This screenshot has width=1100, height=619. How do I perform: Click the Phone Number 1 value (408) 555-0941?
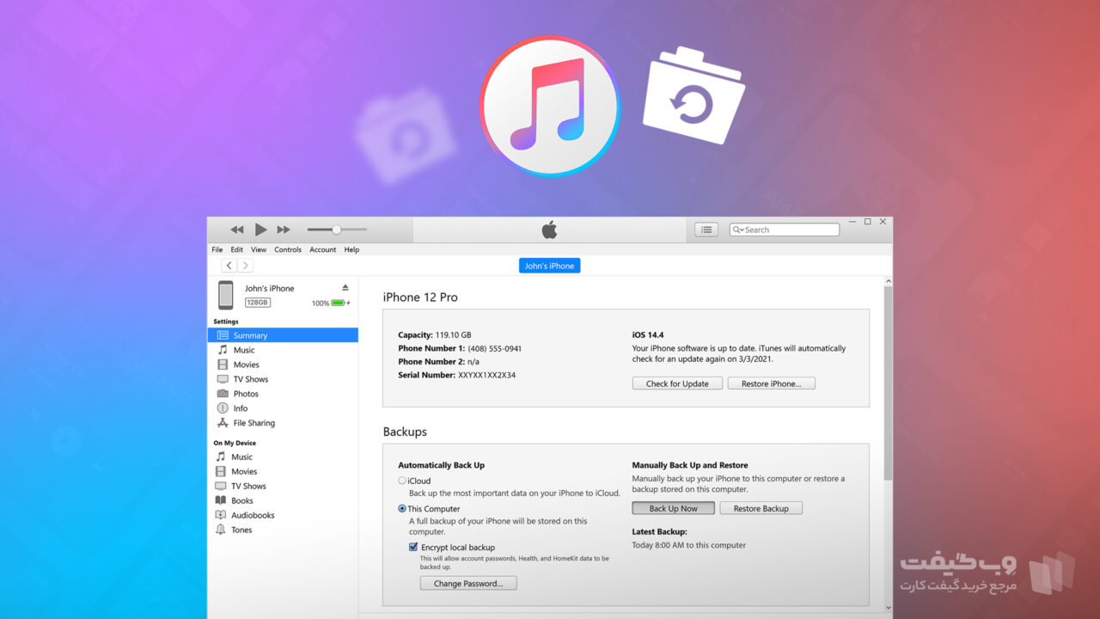coord(495,348)
